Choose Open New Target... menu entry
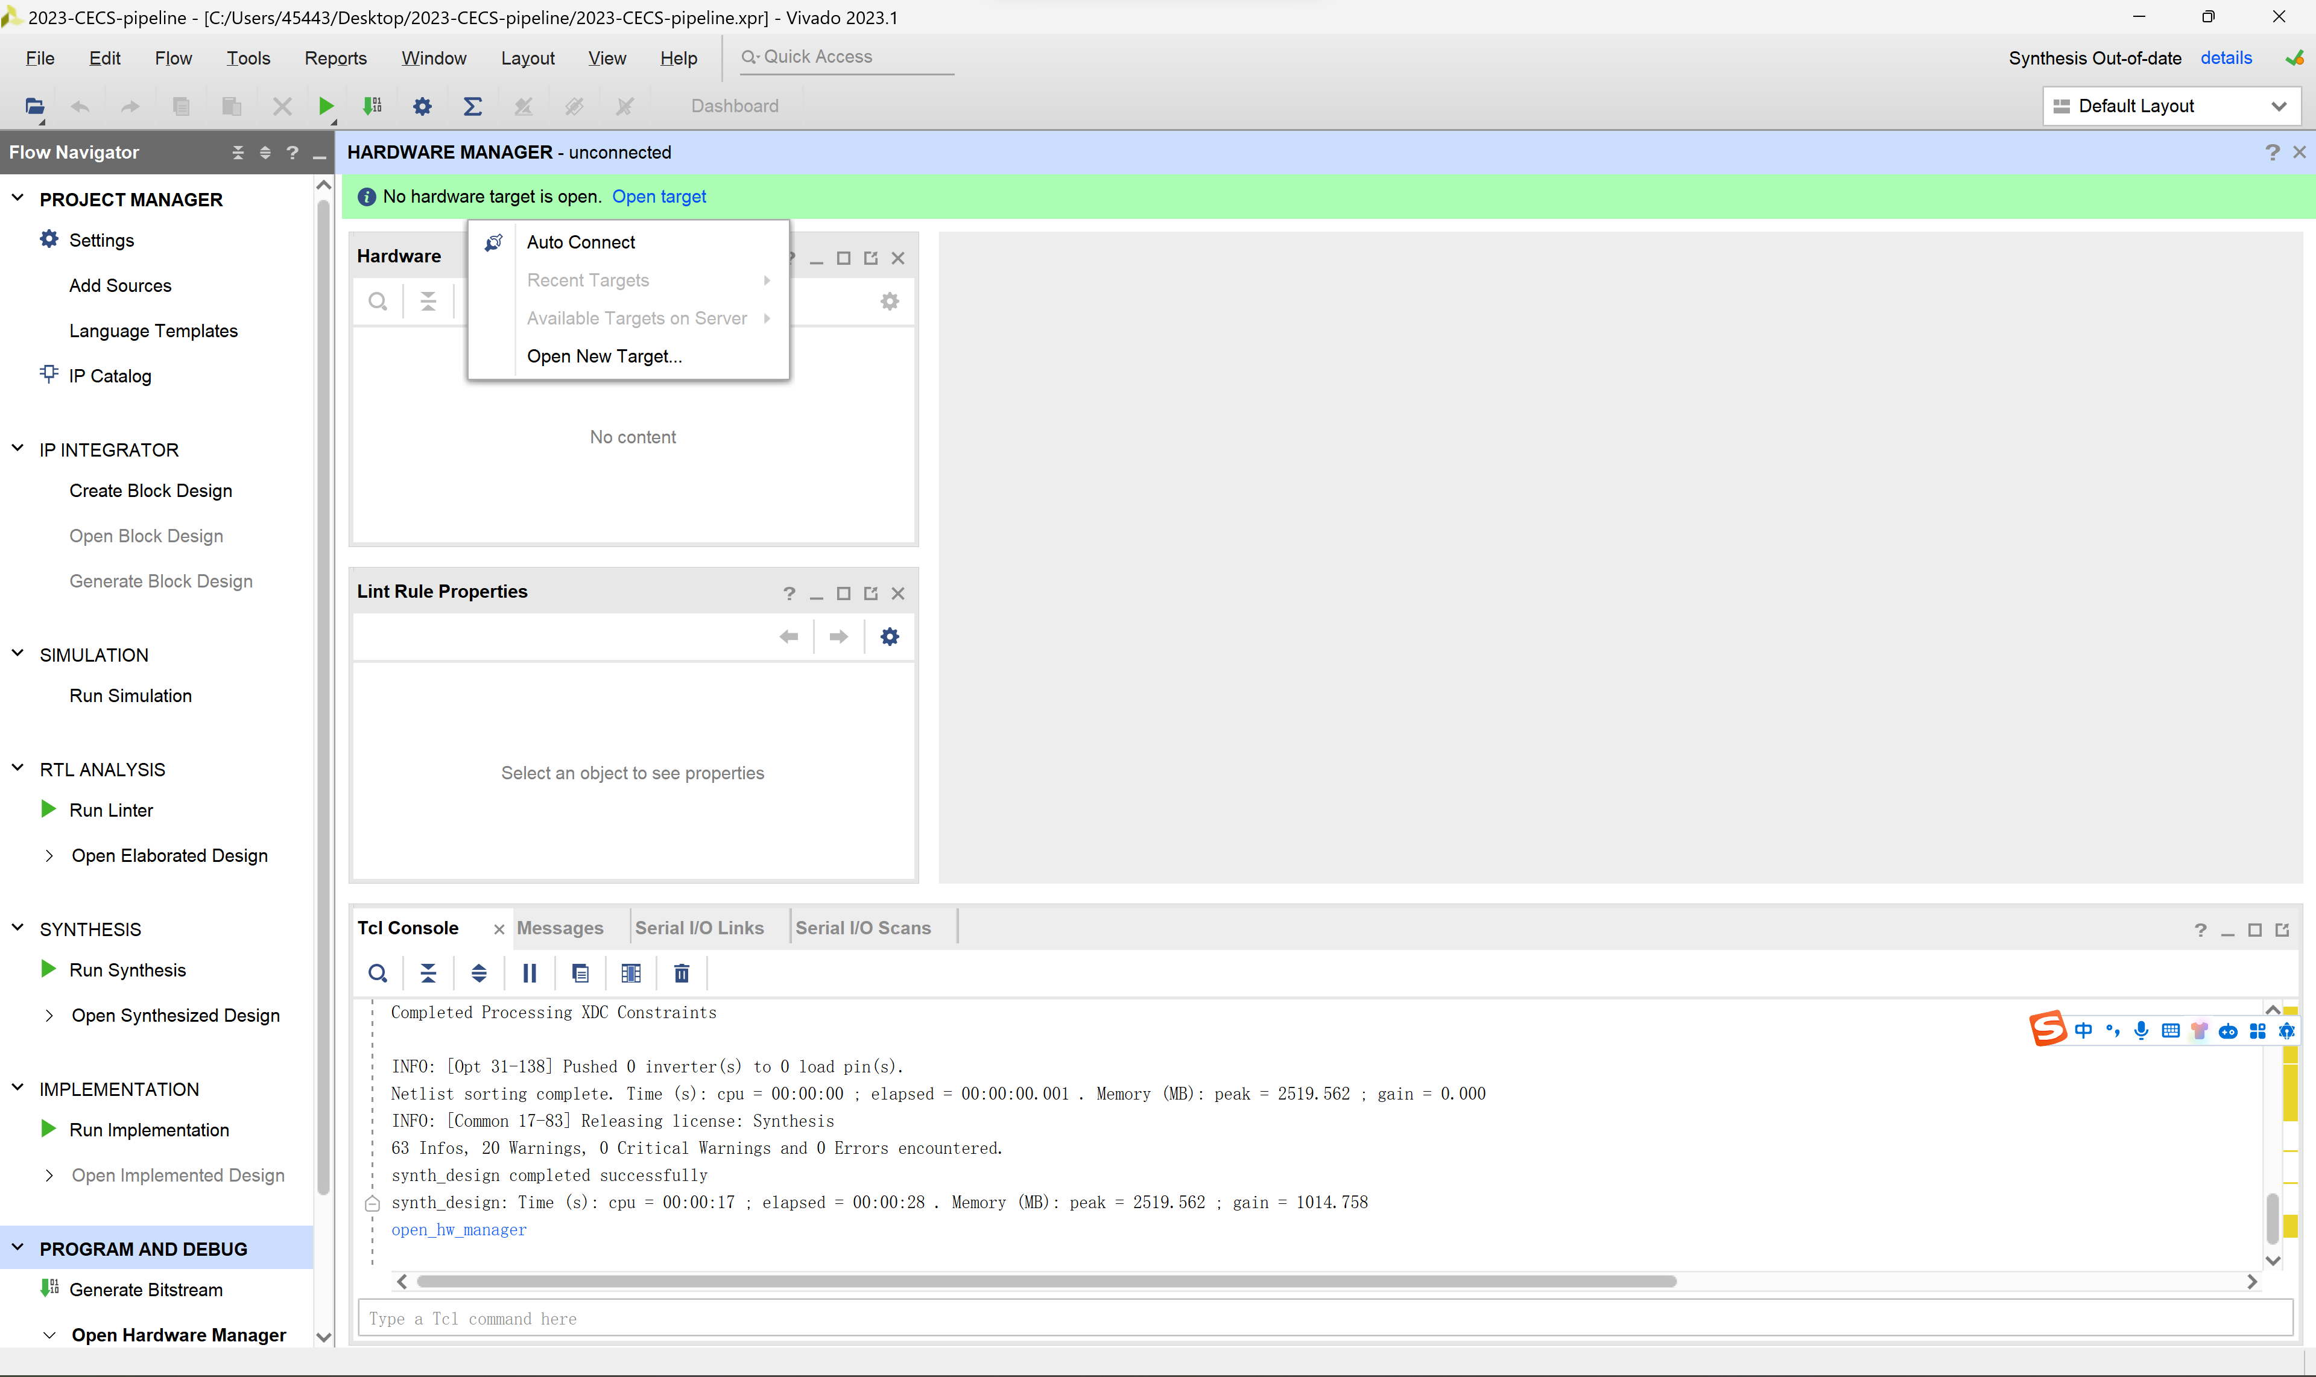Screen dimensions: 2316x1377 (x=604, y=356)
